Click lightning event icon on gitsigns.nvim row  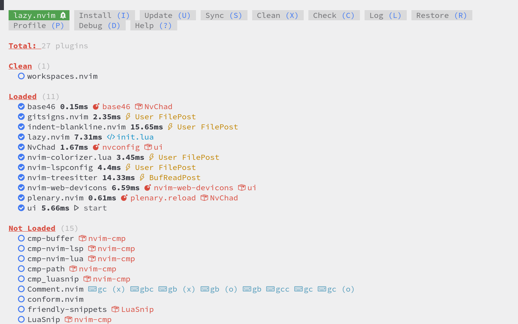(x=128, y=117)
